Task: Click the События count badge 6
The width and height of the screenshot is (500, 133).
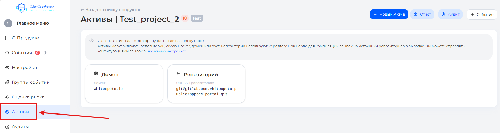Action: pyautogui.click(x=37, y=53)
